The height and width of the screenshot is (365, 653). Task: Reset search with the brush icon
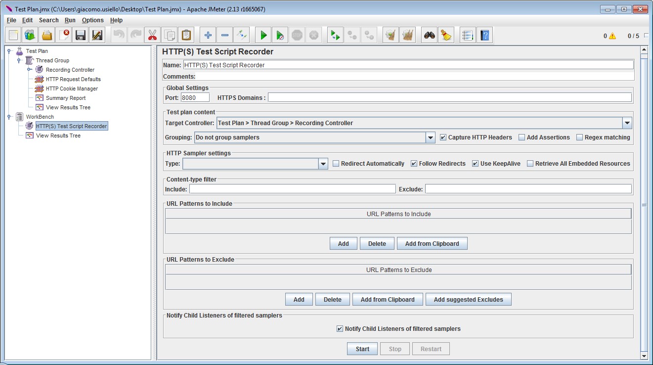pyautogui.click(x=446, y=35)
